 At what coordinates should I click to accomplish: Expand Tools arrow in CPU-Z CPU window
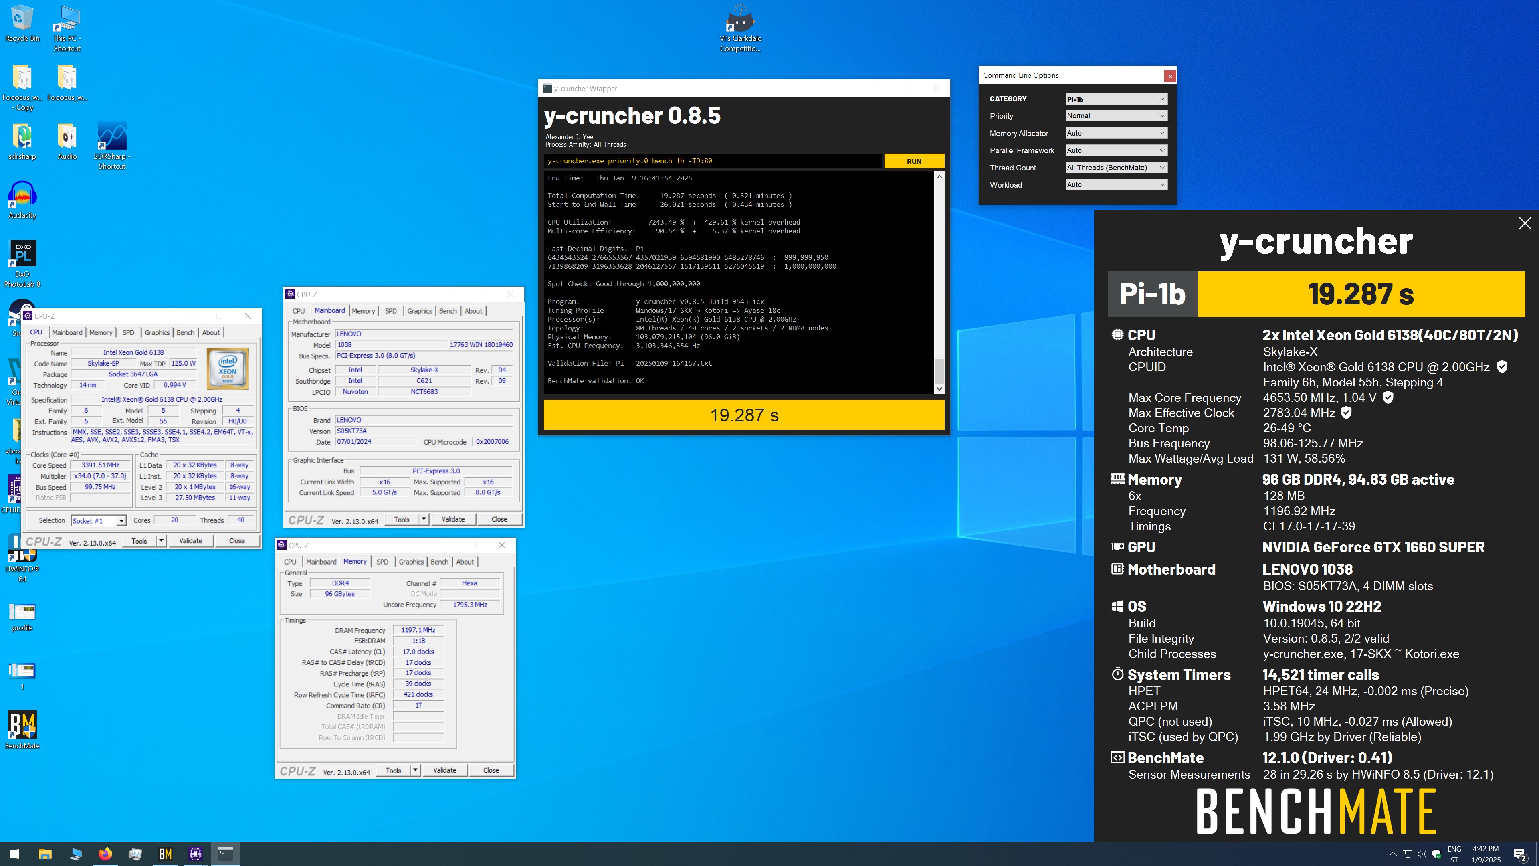tap(161, 540)
